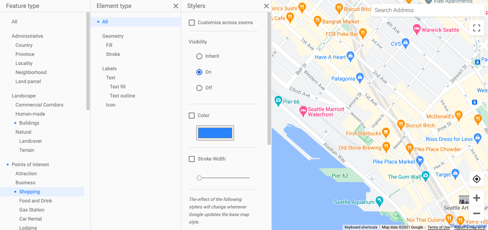Select the Landscape feature type
The height and width of the screenshot is (230, 488).
click(x=24, y=96)
